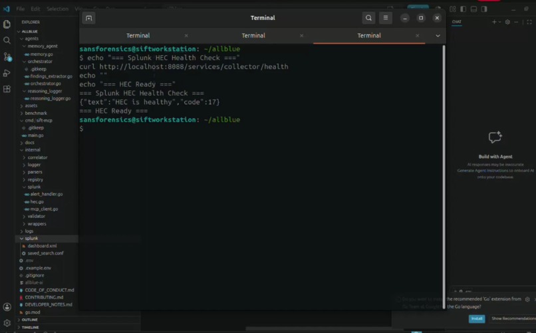Open CONTRIBUTING.md file

tap(44, 298)
